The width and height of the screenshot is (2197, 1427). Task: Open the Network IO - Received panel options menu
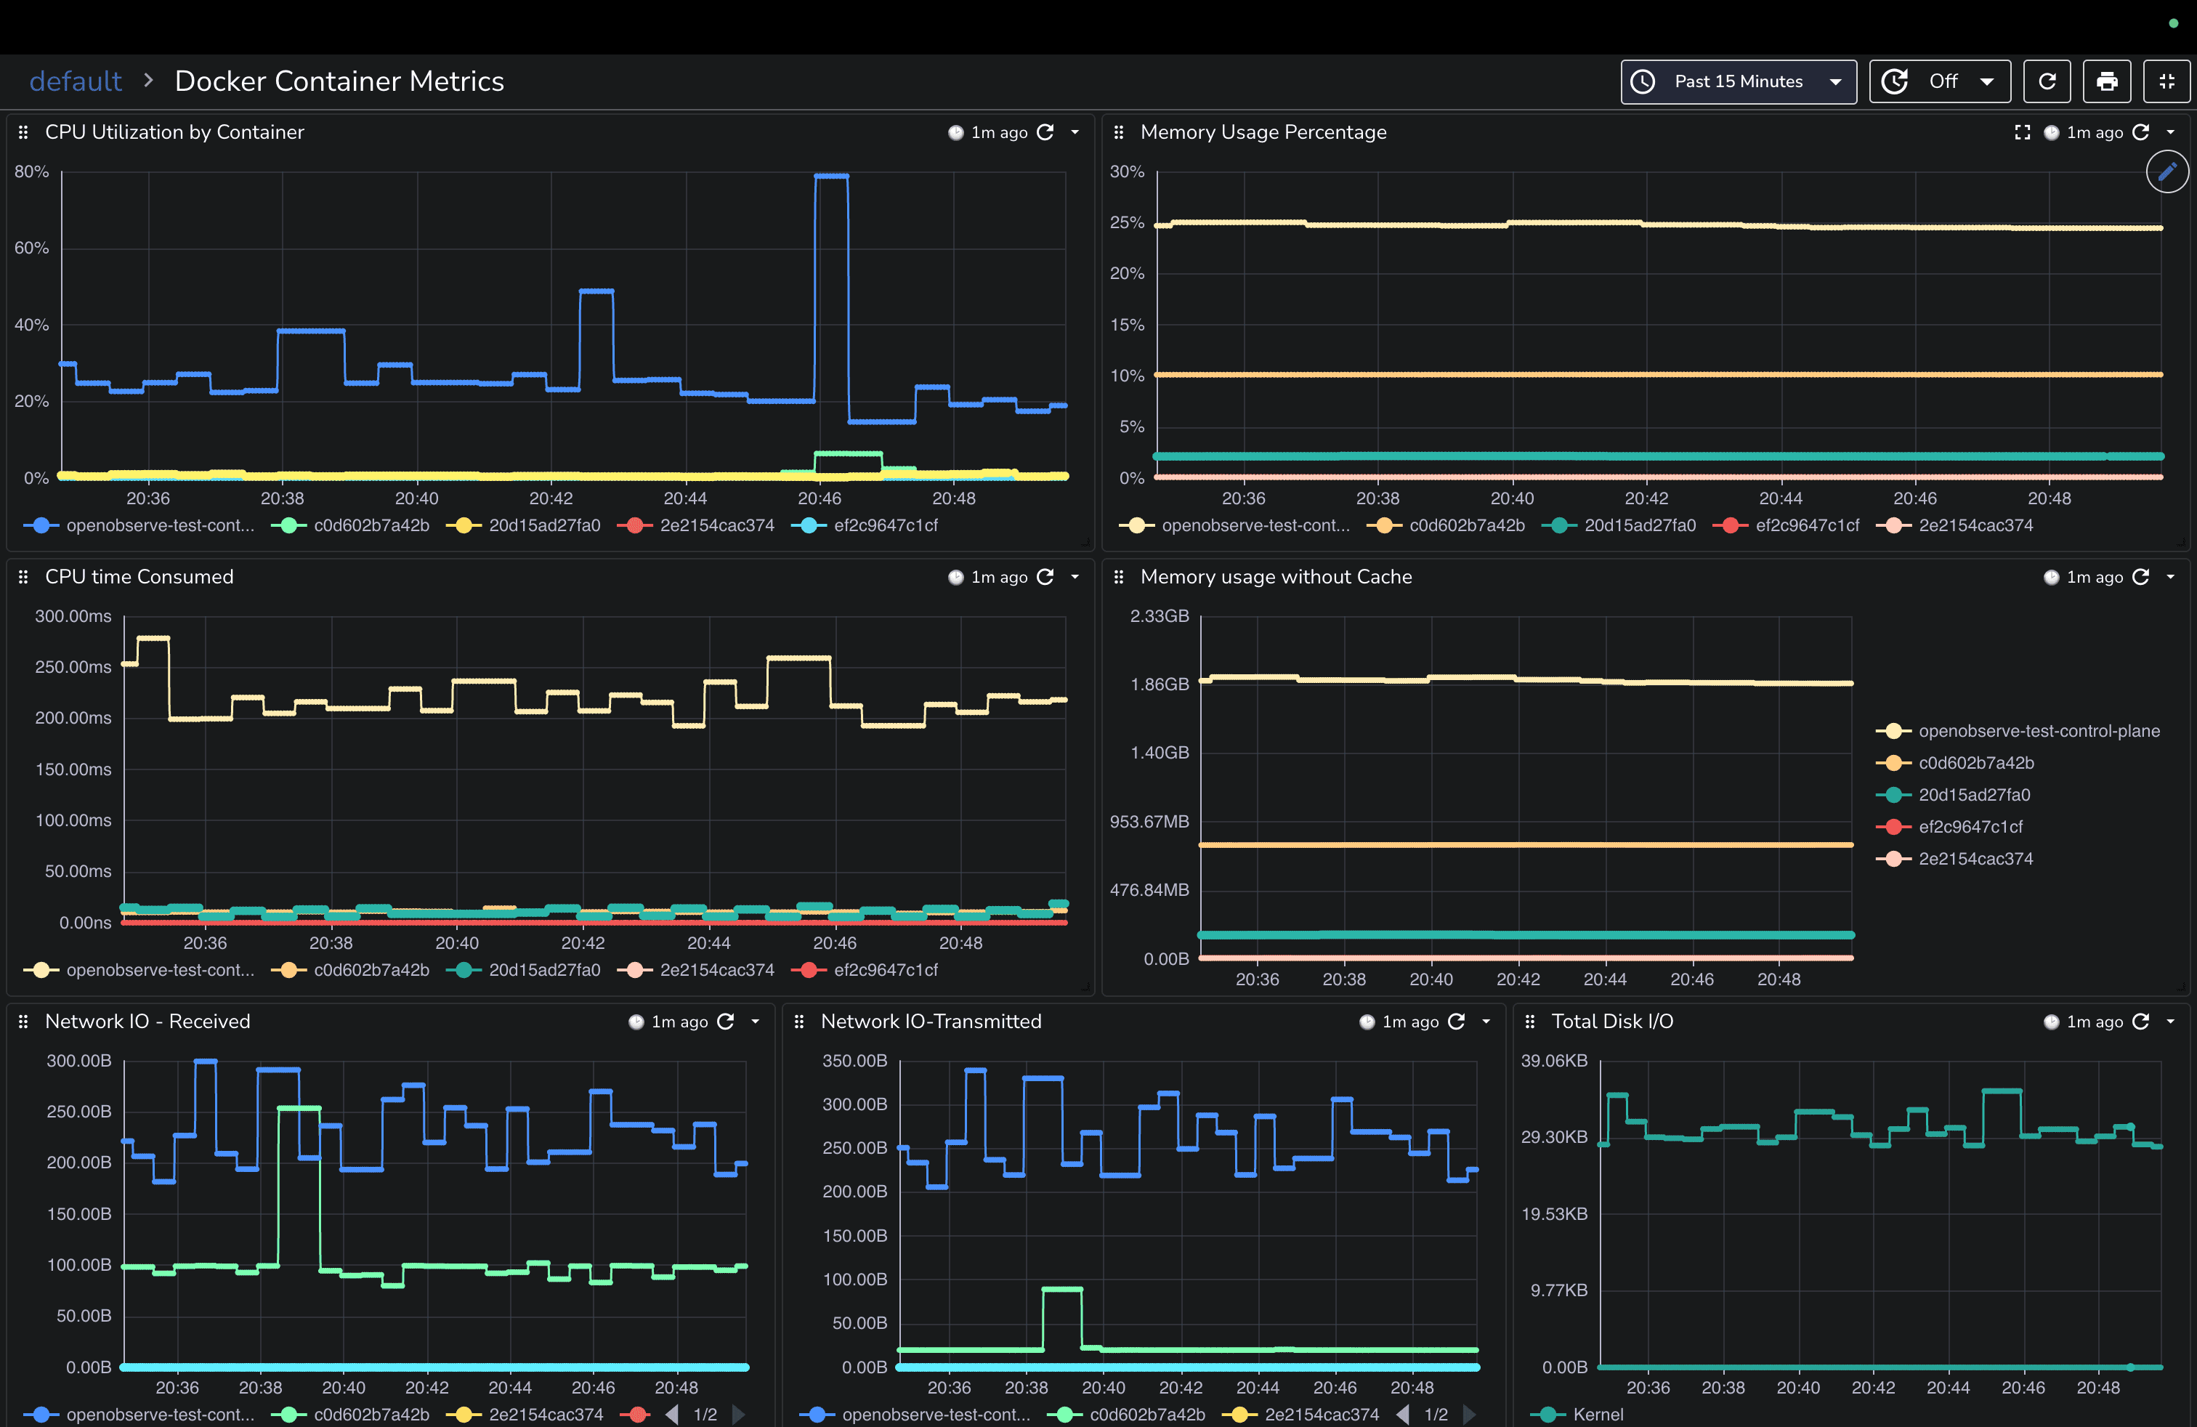click(755, 1021)
